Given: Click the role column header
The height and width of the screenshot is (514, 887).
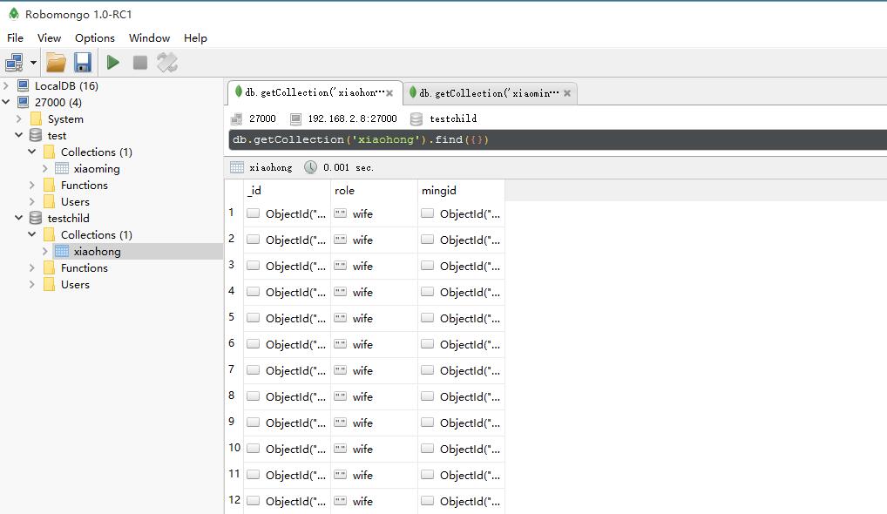Looking at the screenshot, I should [x=374, y=191].
